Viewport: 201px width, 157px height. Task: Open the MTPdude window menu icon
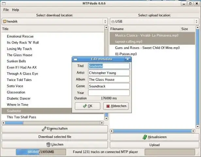pos(4,4)
